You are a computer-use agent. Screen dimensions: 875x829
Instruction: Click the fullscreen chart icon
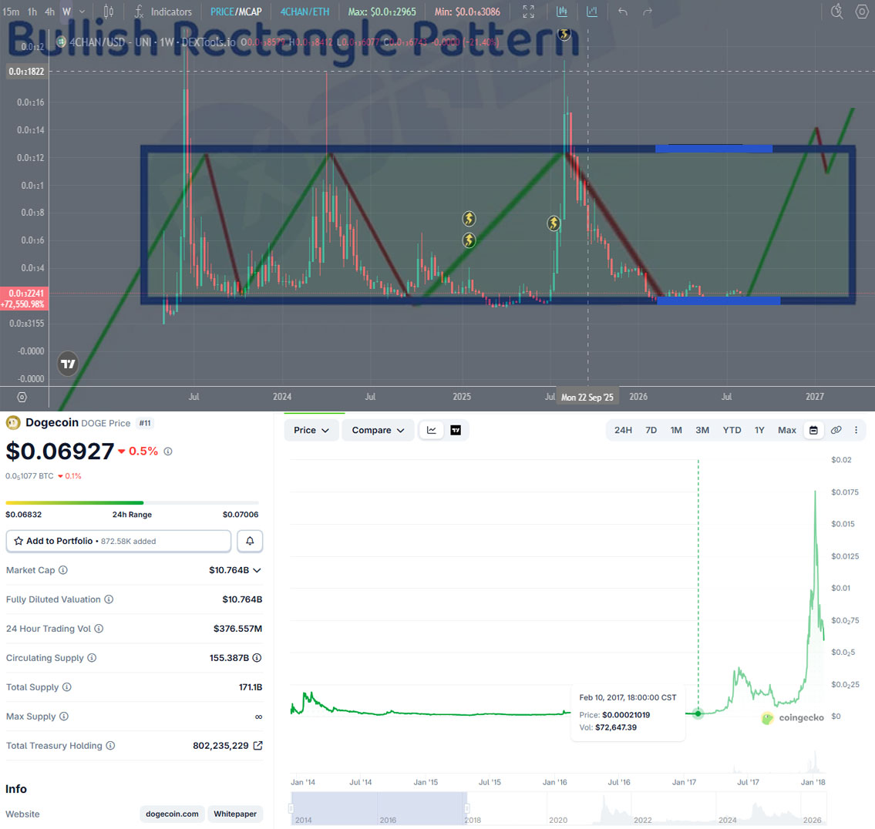coord(528,12)
